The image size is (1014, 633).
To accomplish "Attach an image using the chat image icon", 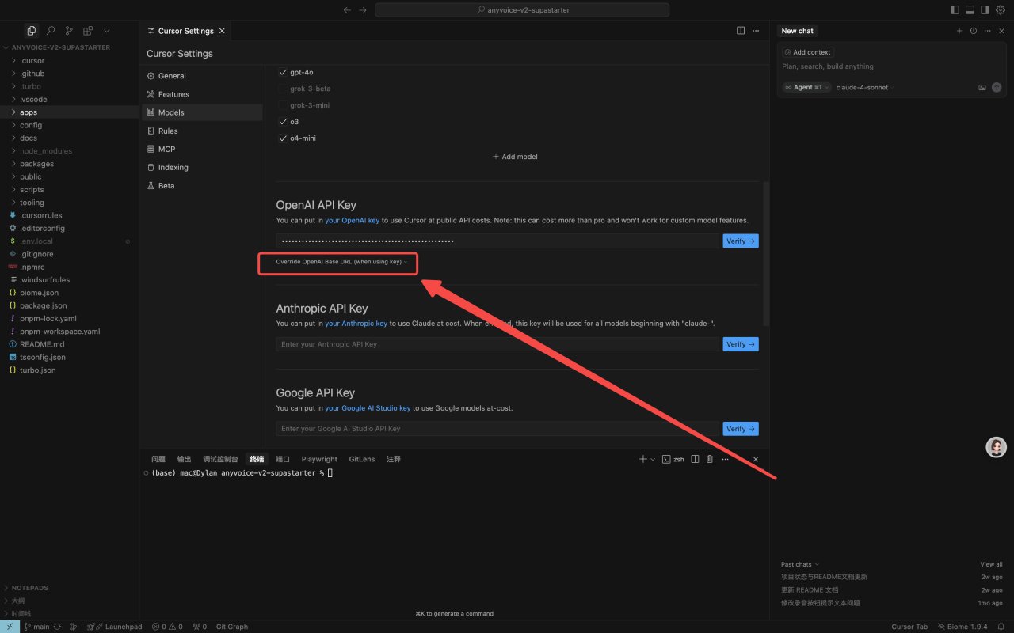I will tap(982, 88).
